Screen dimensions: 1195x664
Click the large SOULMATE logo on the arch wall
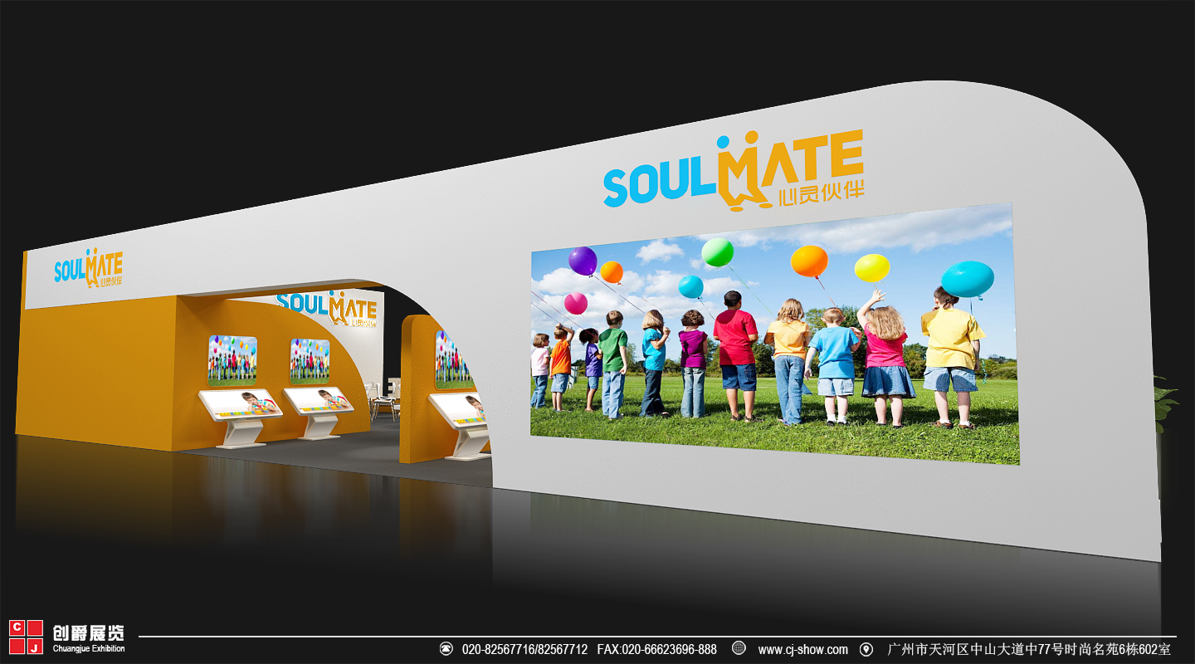click(733, 170)
